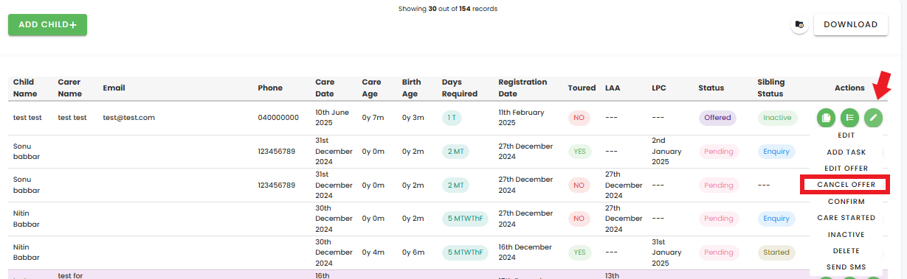Click the Add Child button
907x279 pixels.
click(47, 24)
